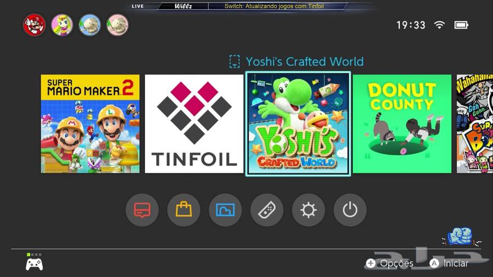Select the blonde character profile avatar
The height and width of the screenshot is (277, 493).
pyautogui.click(x=62, y=25)
